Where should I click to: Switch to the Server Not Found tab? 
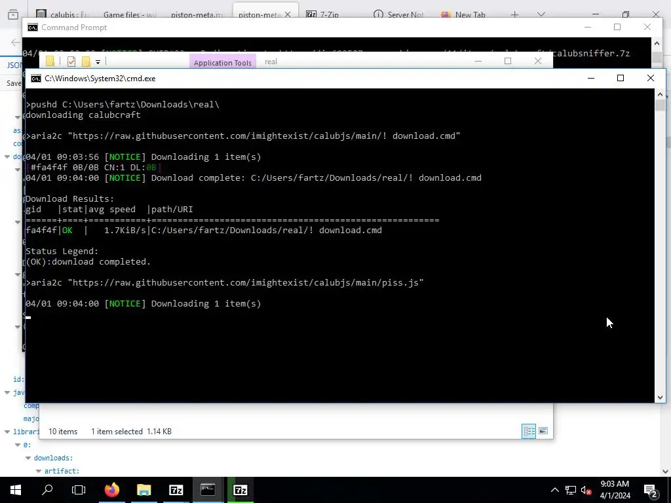(399, 14)
